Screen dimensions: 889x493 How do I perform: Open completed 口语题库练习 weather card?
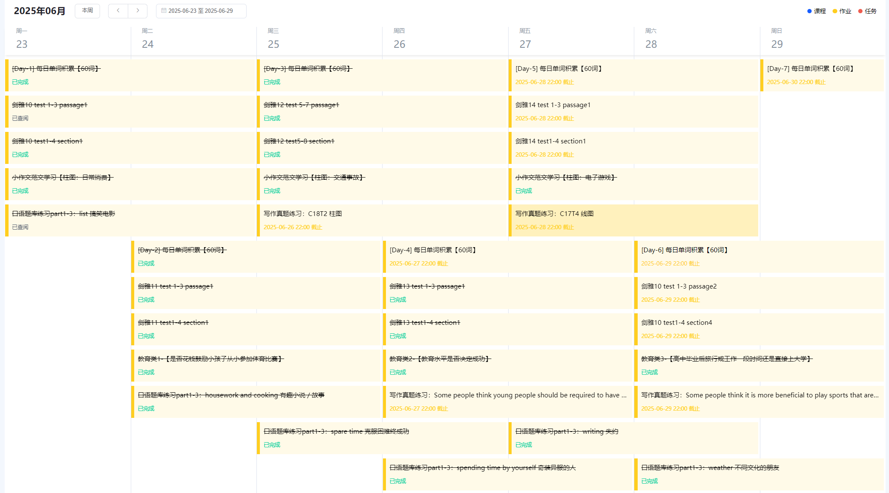click(x=759, y=474)
